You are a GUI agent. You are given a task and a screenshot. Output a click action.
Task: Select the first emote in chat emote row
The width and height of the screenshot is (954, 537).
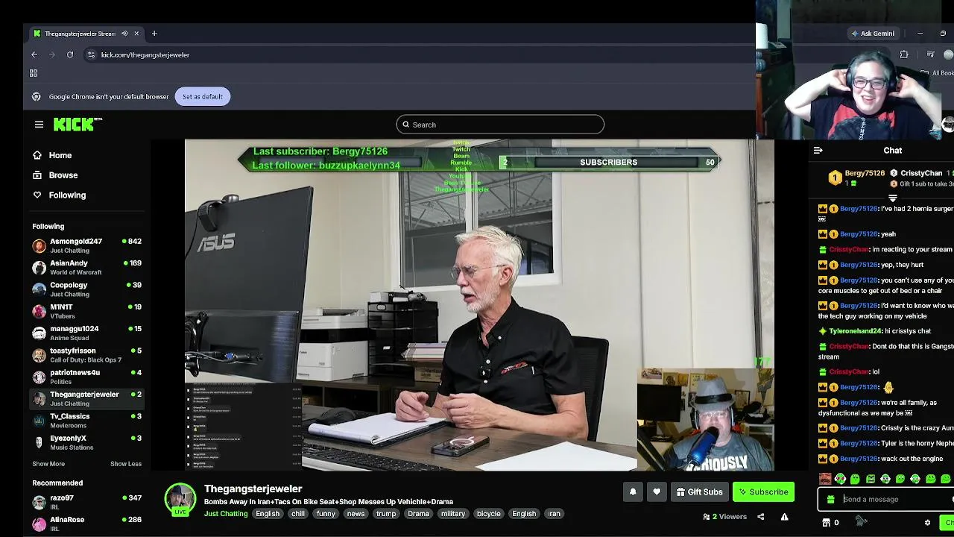tap(825, 479)
